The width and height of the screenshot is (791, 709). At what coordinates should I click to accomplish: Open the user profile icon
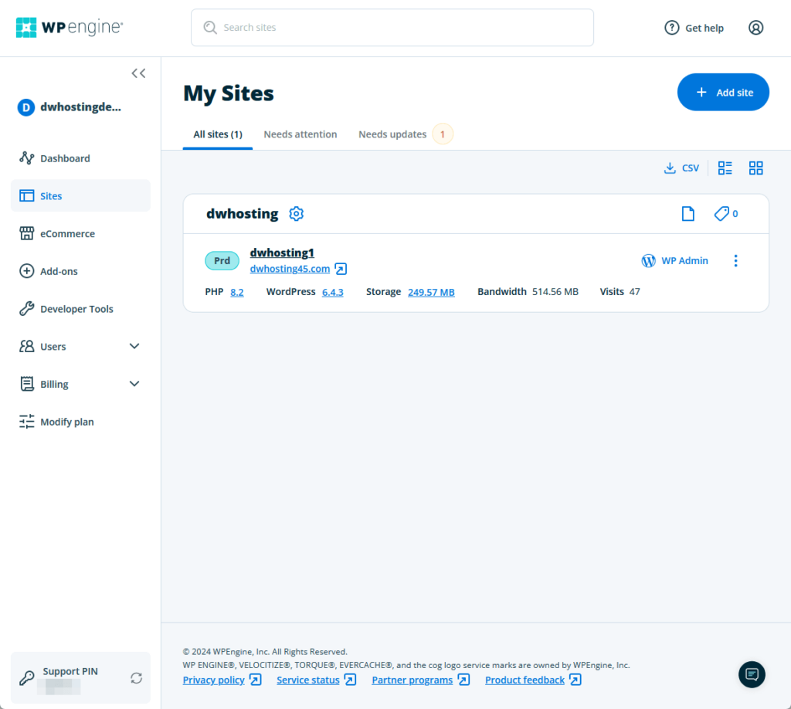(755, 28)
